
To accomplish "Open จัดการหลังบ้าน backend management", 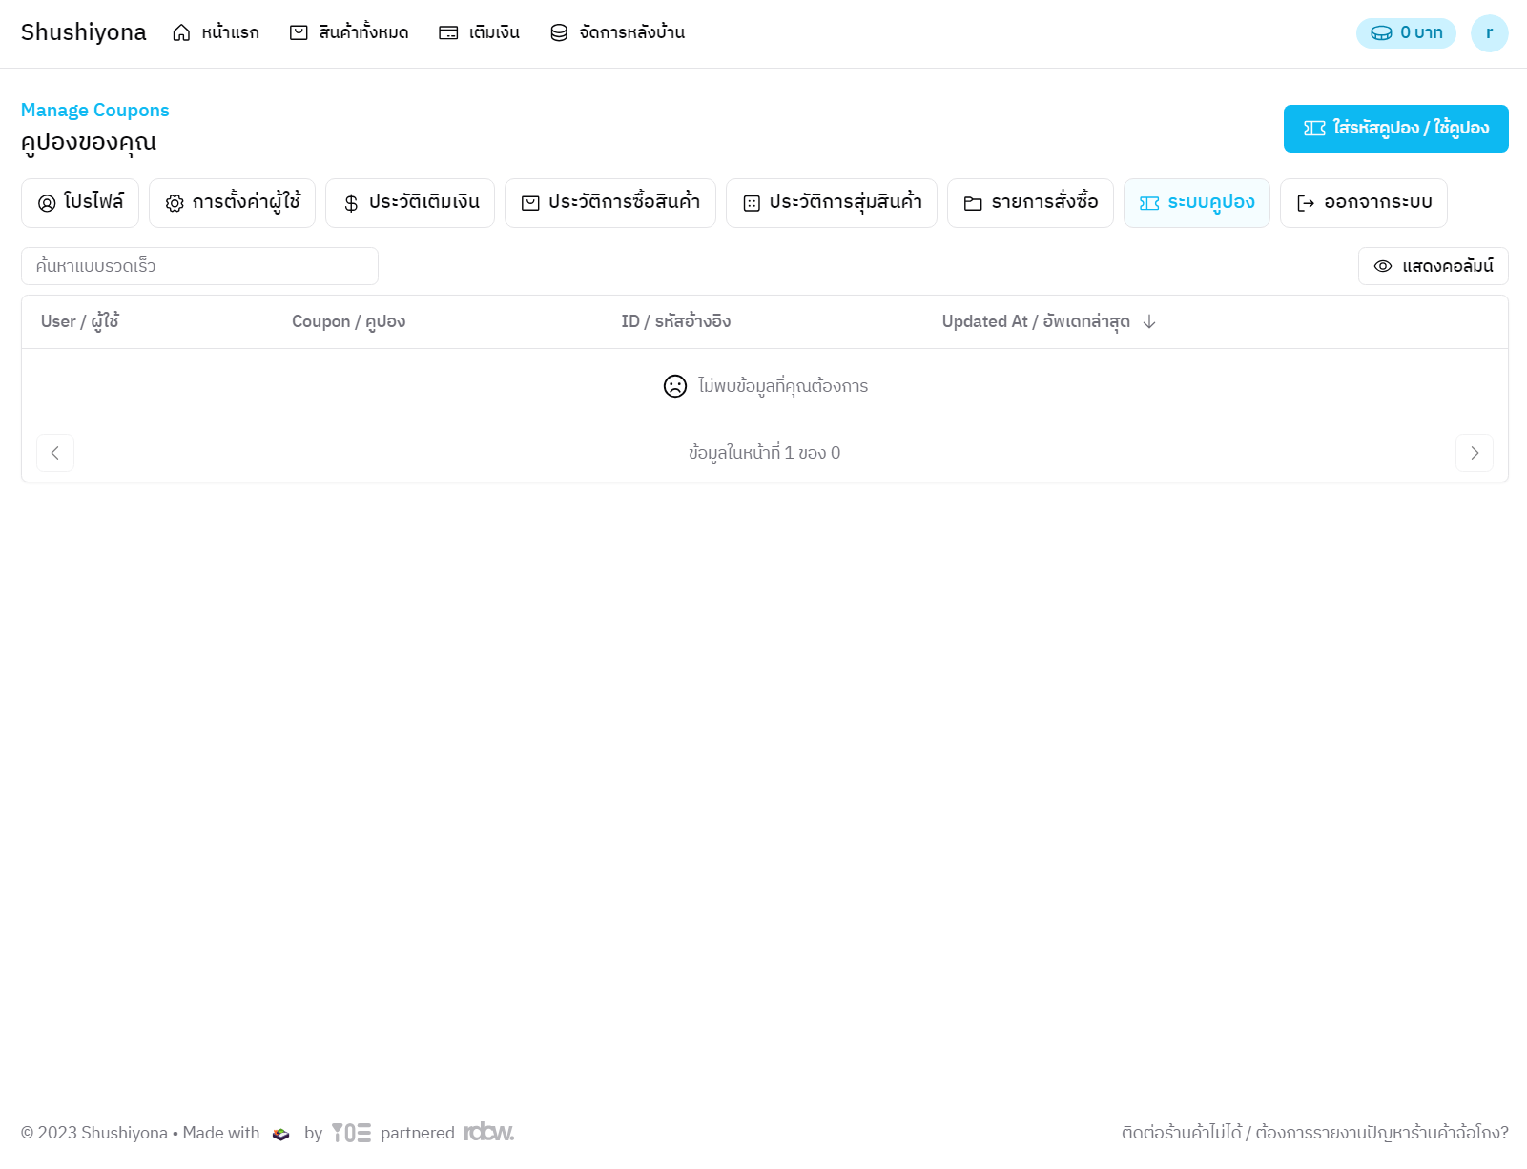I will pyautogui.click(x=617, y=32).
